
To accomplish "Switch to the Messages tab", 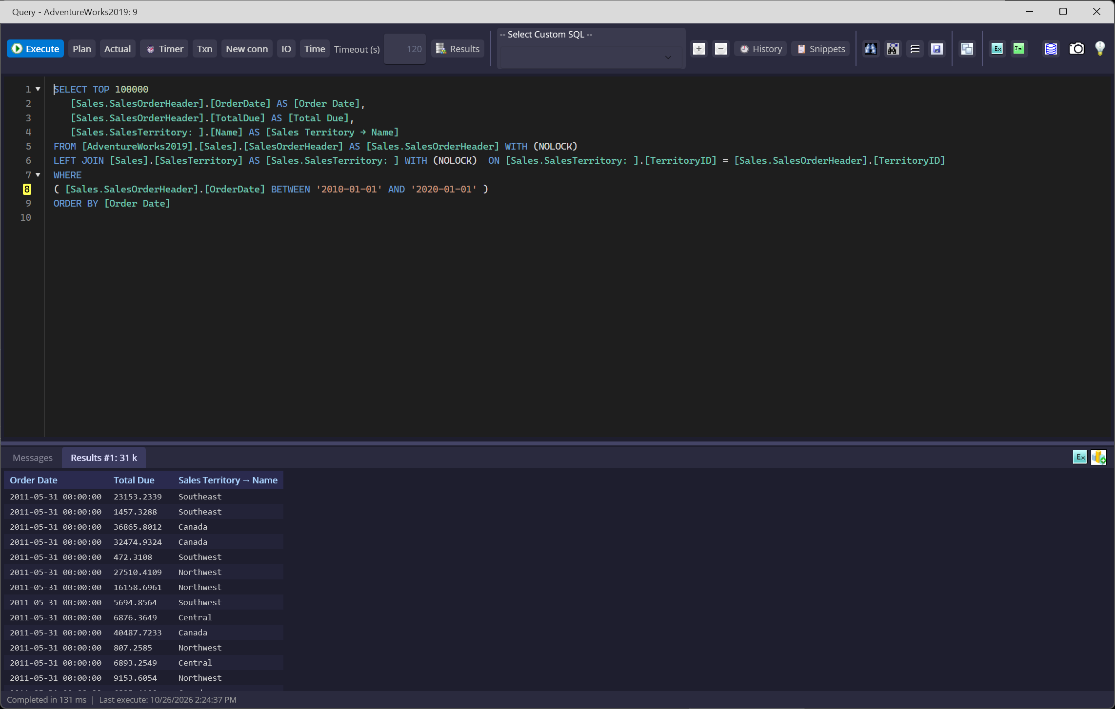I will click(33, 458).
